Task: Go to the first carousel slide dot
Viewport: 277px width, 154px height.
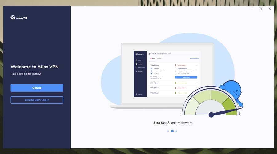Action: tap(168, 131)
